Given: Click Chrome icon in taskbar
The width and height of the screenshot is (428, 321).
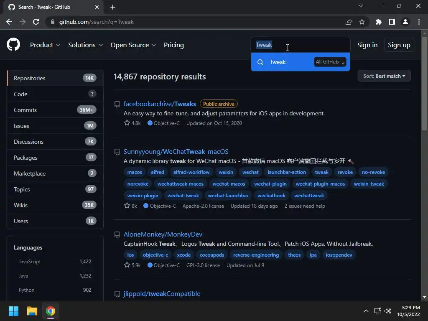Looking at the screenshot, I should click(x=50, y=311).
